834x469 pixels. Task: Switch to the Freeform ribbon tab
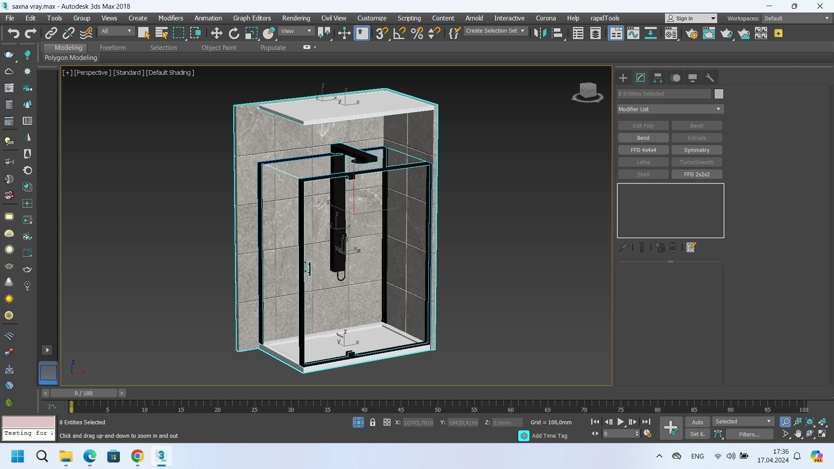(x=113, y=48)
